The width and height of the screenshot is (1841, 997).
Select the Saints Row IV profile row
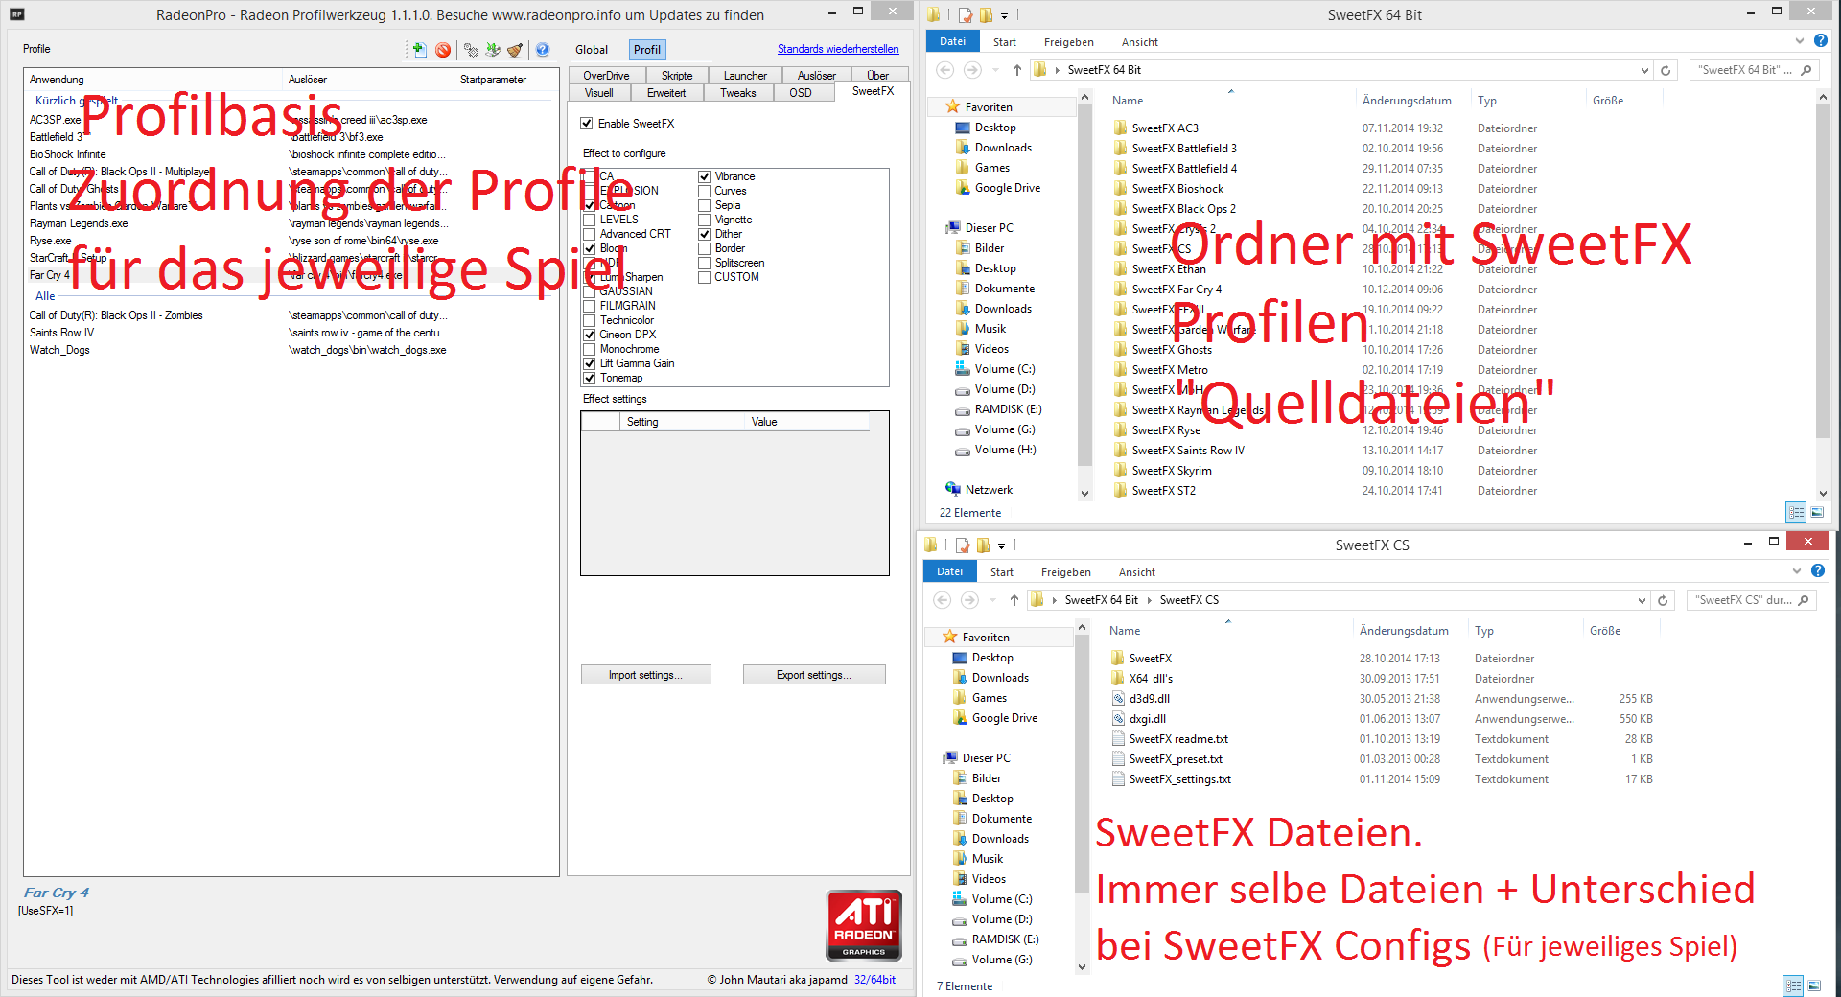[x=288, y=333]
